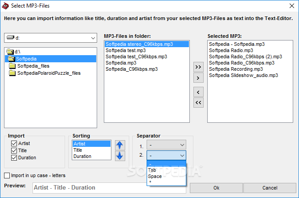Click the move sorting item down arrow
Image resolution: width=299 pixels, height=198 pixels.
pos(120,156)
